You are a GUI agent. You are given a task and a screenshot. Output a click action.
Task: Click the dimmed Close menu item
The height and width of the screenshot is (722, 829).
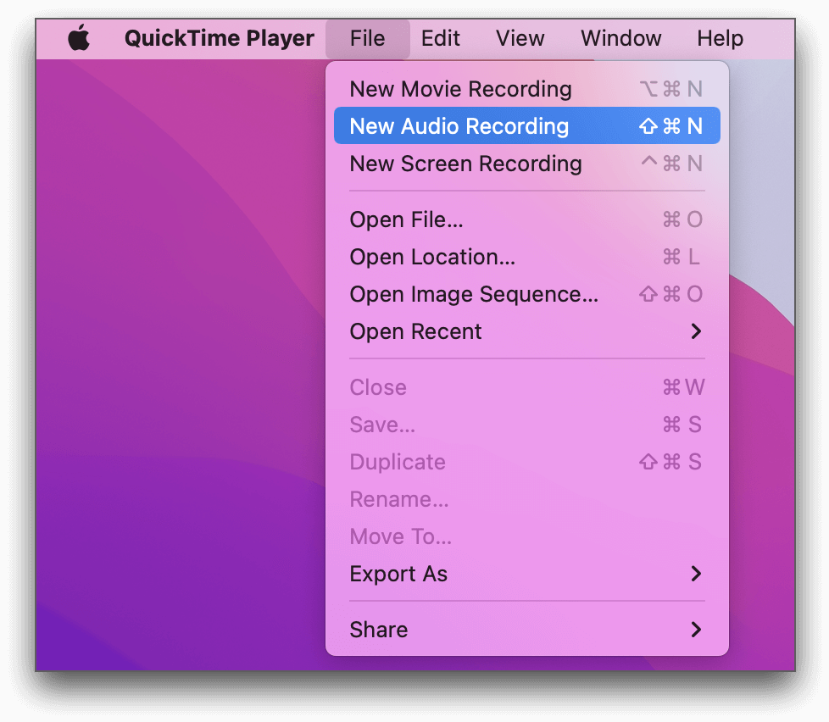527,387
